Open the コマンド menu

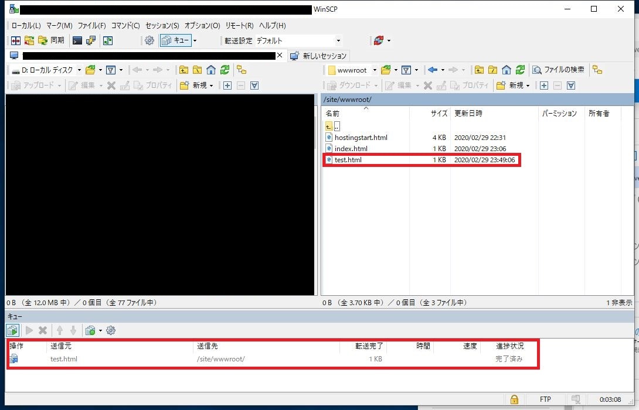click(127, 25)
